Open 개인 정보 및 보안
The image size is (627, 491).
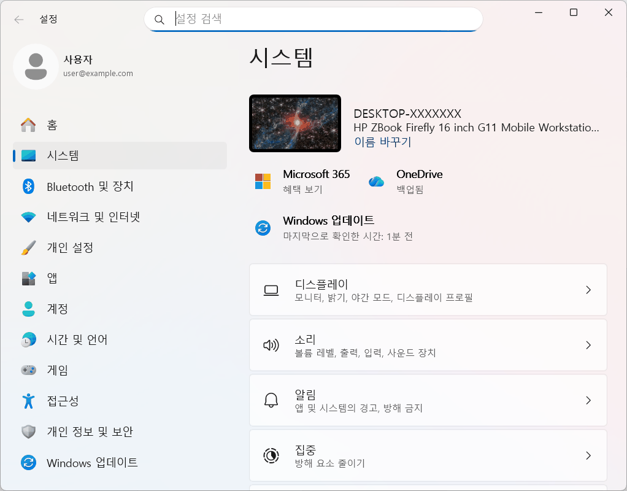[120, 432]
